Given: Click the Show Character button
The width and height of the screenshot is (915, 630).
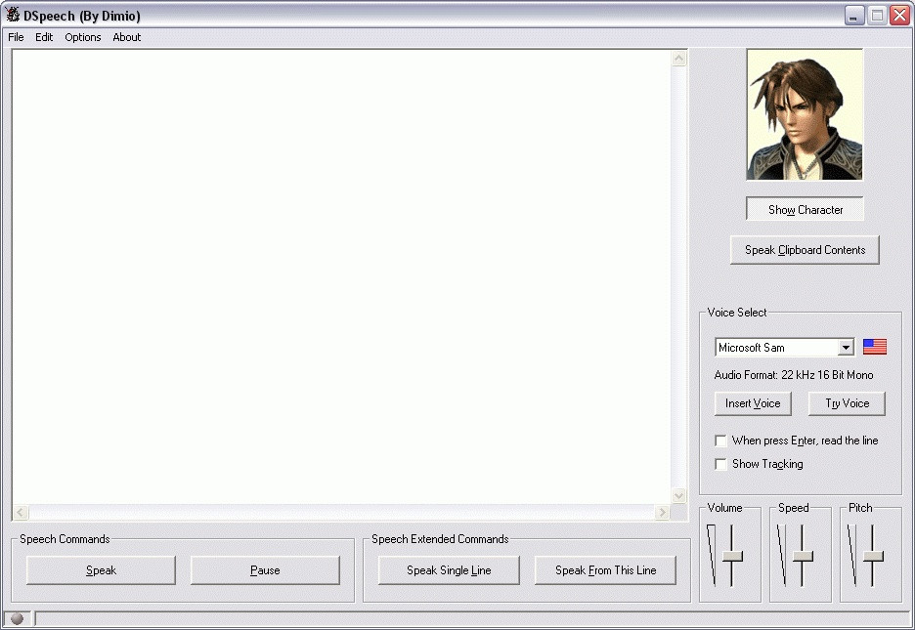Looking at the screenshot, I should [x=805, y=209].
